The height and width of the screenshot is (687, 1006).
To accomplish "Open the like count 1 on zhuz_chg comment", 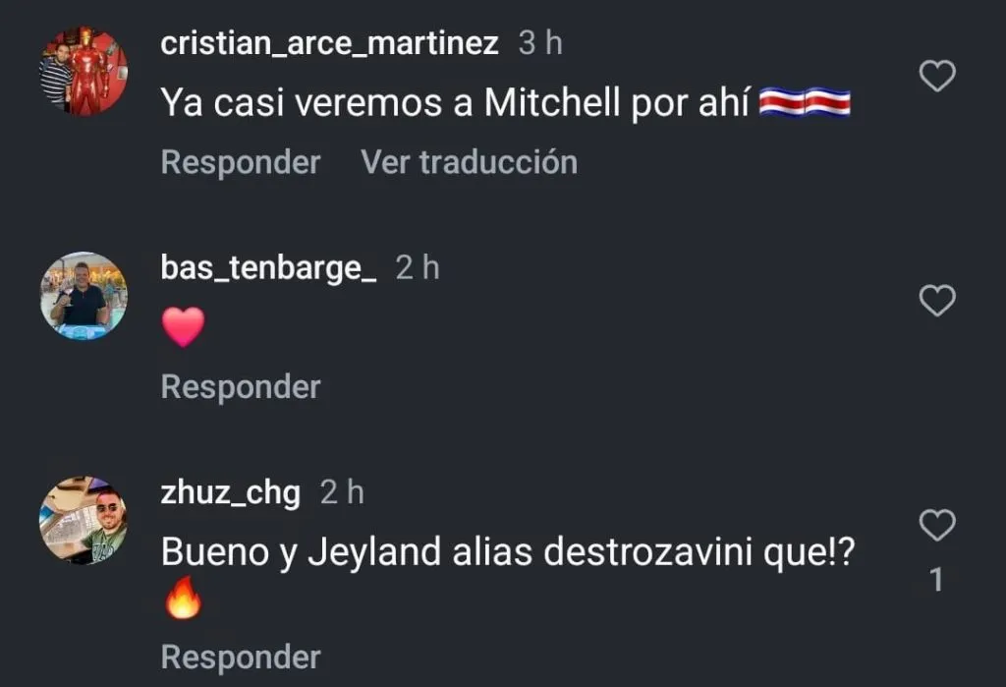I will 936,579.
